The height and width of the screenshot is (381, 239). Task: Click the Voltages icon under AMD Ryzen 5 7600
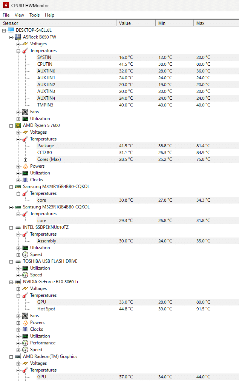pyautogui.click(x=25, y=132)
